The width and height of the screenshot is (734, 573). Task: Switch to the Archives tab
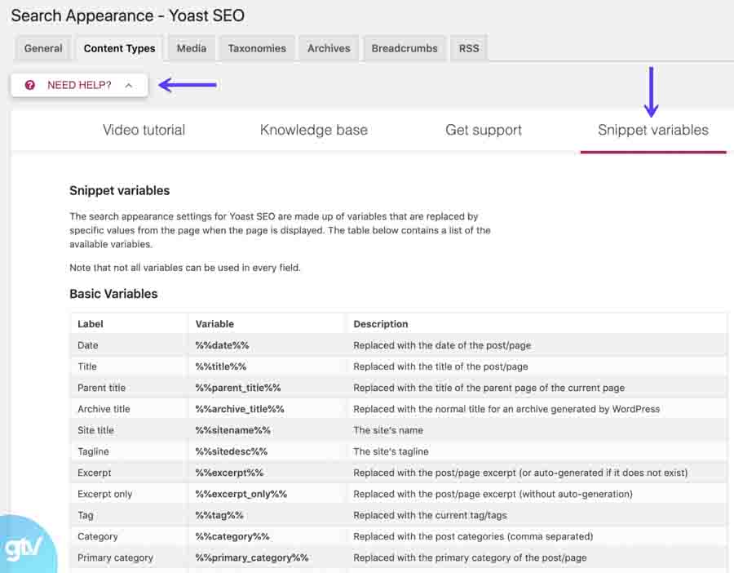point(329,48)
